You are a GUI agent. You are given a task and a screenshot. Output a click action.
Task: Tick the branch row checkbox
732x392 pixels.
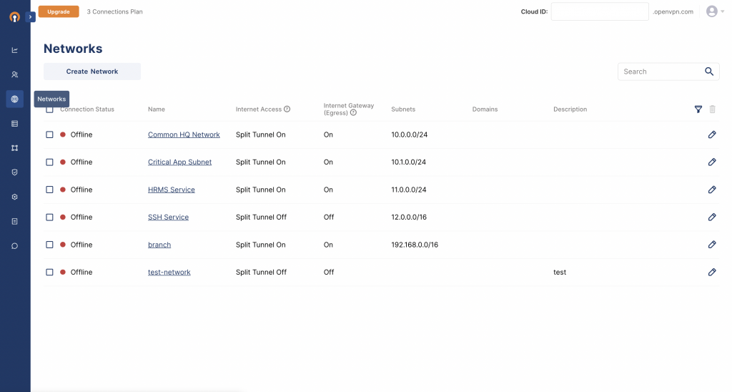[x=49, y=245]
